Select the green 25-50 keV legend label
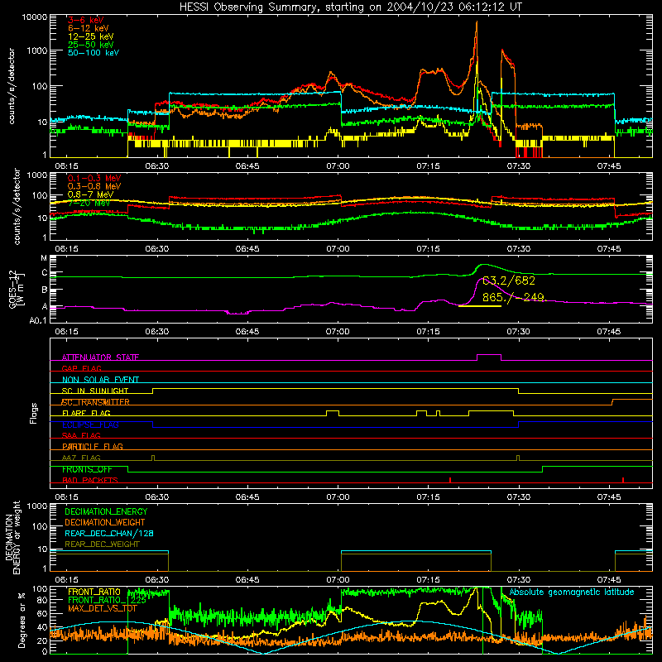The image size is (662, 662). [x=91, y=45]
